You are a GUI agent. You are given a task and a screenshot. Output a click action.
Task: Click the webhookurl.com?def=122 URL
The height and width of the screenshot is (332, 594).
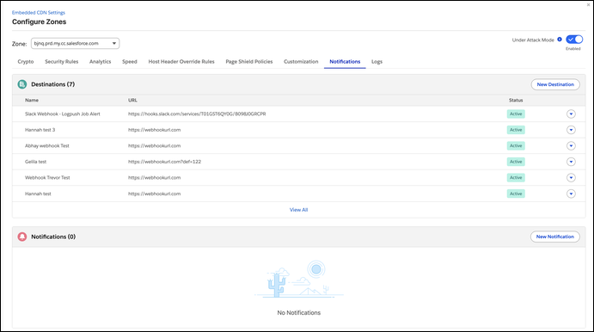point(164,162)
